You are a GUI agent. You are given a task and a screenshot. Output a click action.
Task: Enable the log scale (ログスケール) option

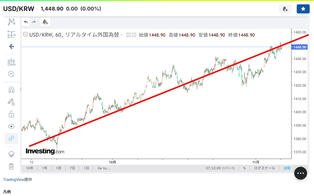click(x=264, y=168)
